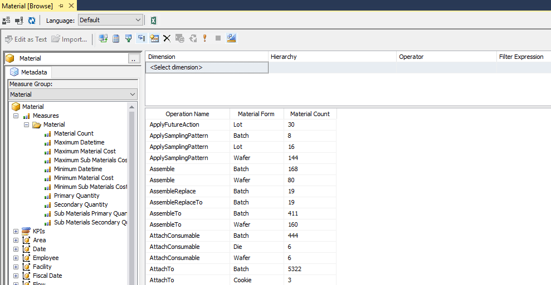Screen dimensions: 551x285
Task: Toggle the Auto Execute toolbar button
Action: tap(142, 39)
